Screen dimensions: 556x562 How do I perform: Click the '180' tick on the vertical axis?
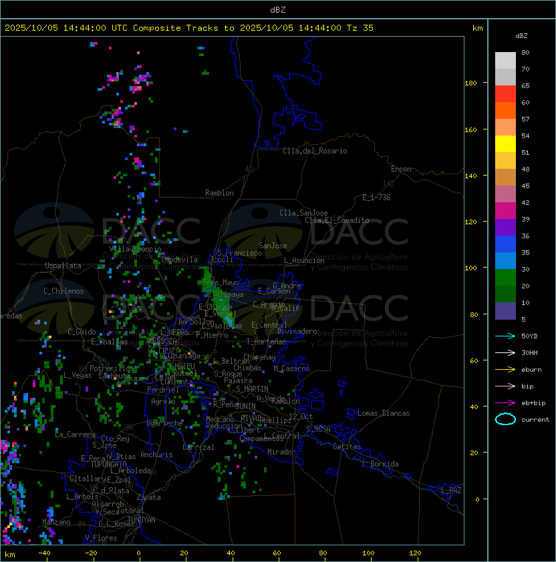point(470,83)
